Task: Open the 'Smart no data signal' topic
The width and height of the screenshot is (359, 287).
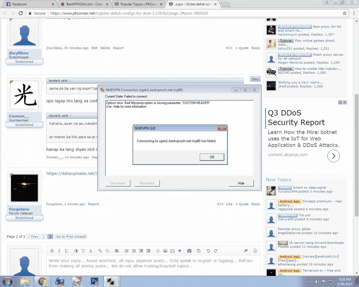Action: 309,187
